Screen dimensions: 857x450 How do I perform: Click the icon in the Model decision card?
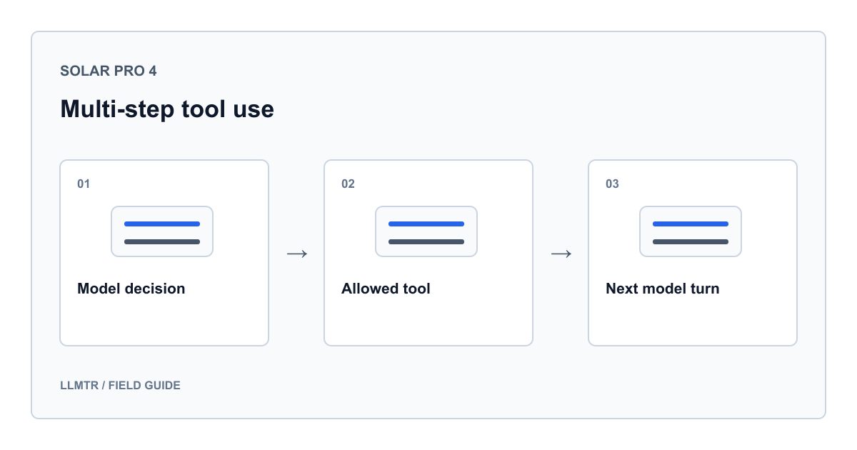(162, 231)
